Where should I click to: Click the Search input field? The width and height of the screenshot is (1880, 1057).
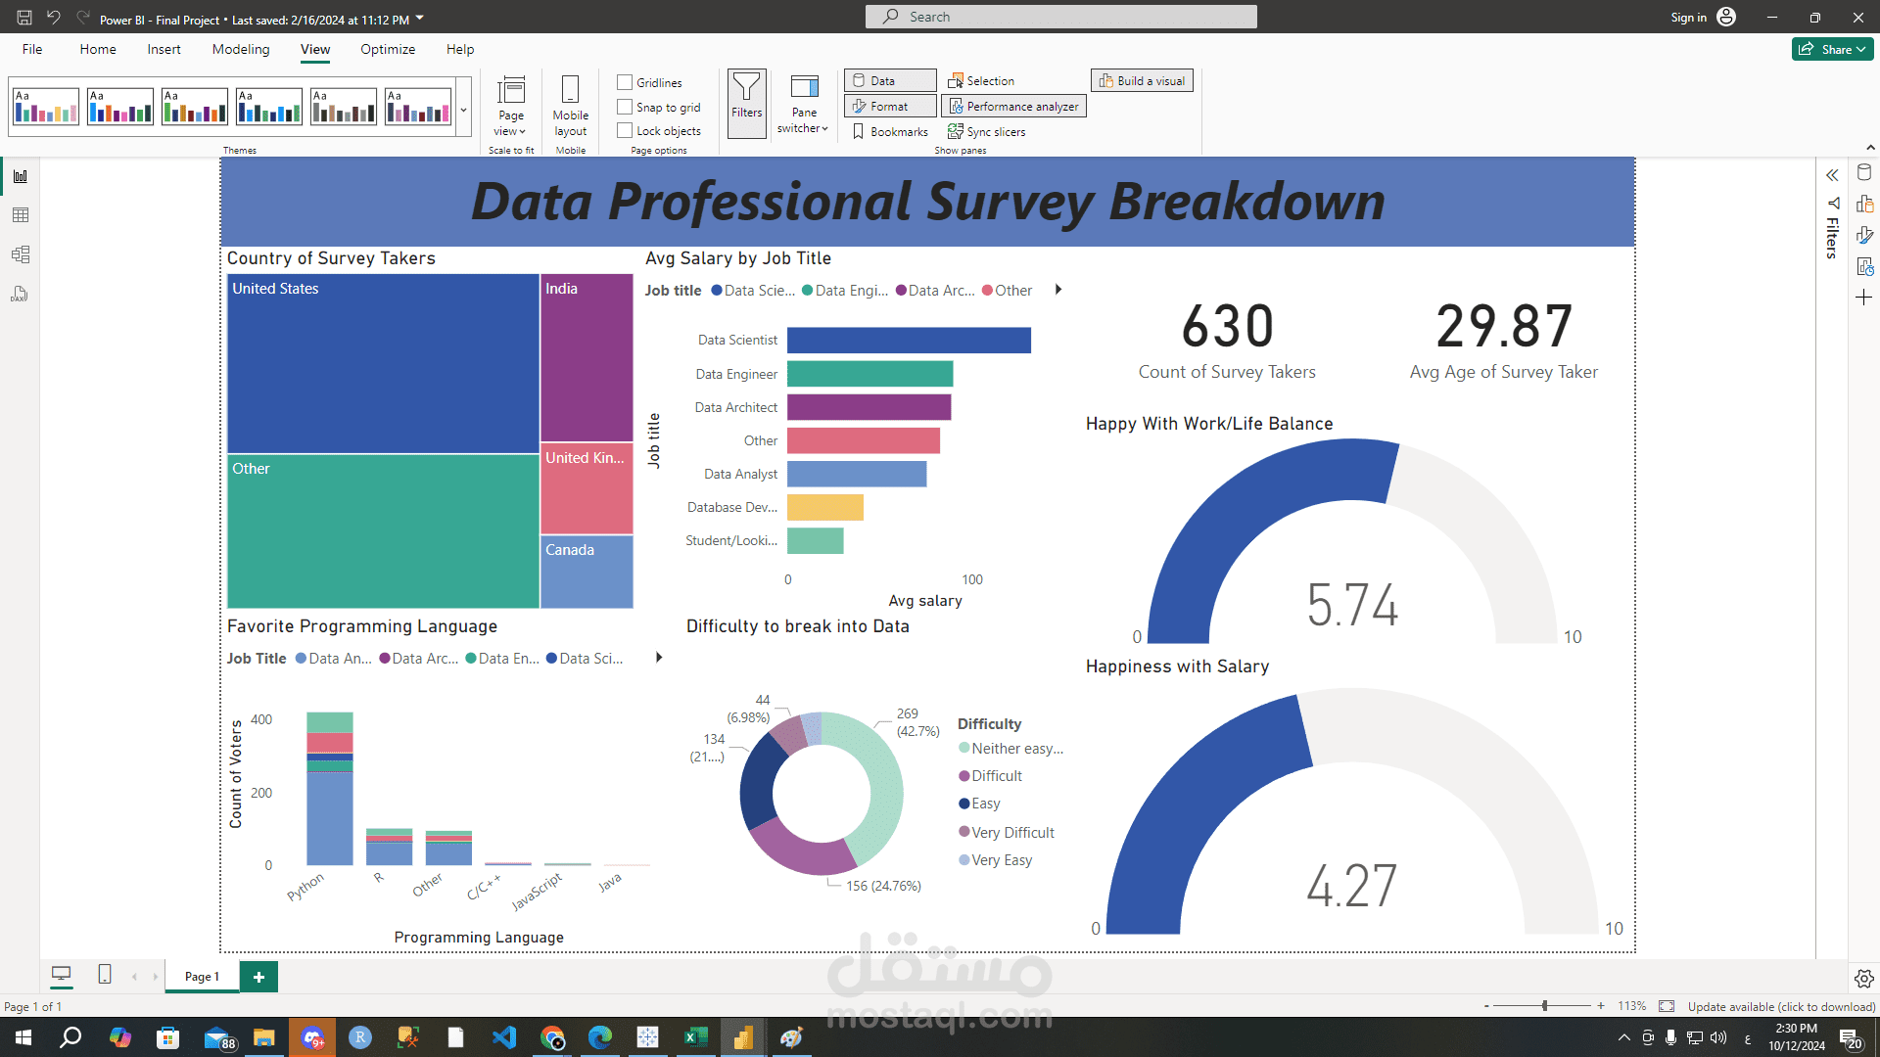1061,17
